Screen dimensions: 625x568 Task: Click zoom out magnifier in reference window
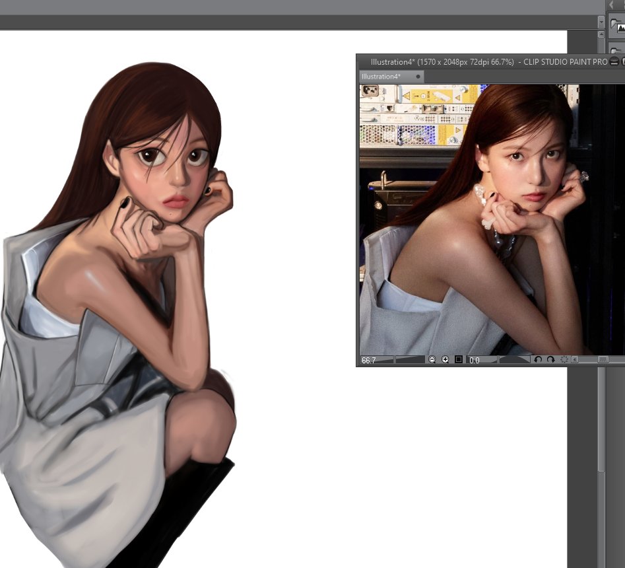point(432,359)
